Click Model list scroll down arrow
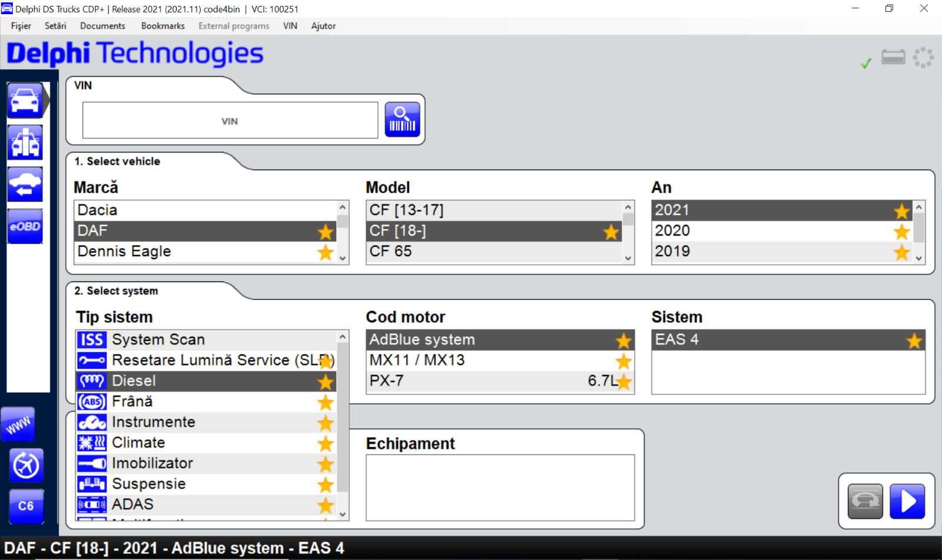 [x=628, y=258]
